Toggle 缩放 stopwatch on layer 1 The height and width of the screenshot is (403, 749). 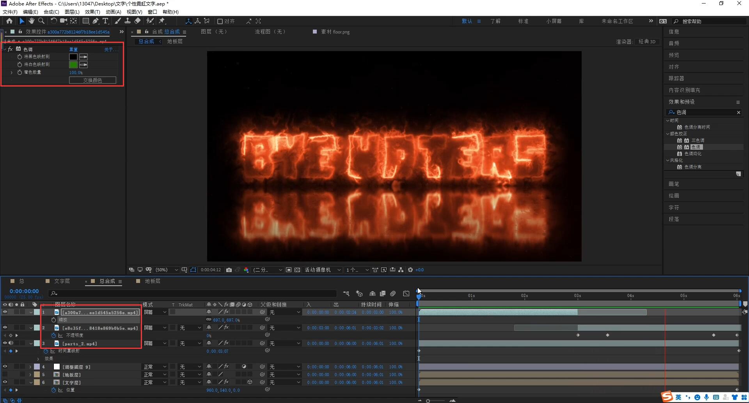click(x=54, y=320)
